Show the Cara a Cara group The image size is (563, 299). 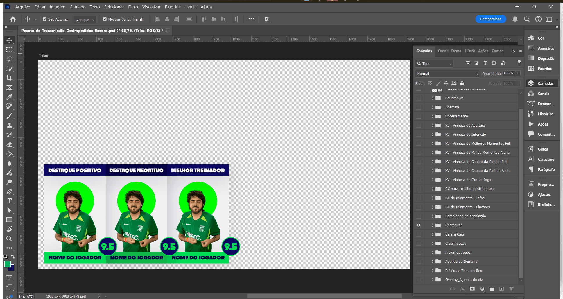click(419, 234)
